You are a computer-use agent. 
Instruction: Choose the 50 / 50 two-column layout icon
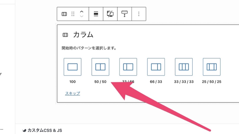tap(100, 67)
